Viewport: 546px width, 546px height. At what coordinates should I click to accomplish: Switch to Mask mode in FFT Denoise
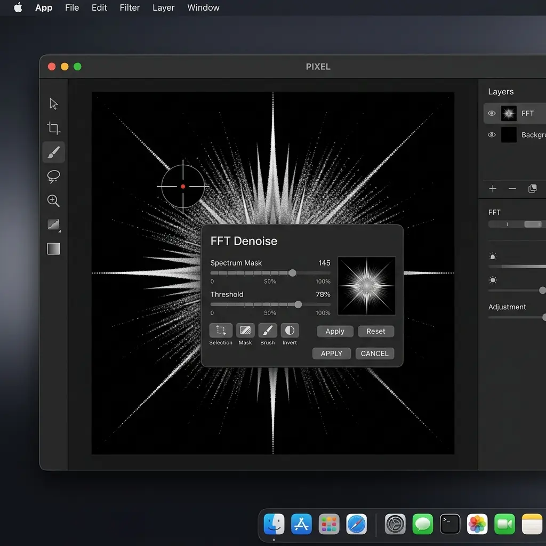click(245, 331)
